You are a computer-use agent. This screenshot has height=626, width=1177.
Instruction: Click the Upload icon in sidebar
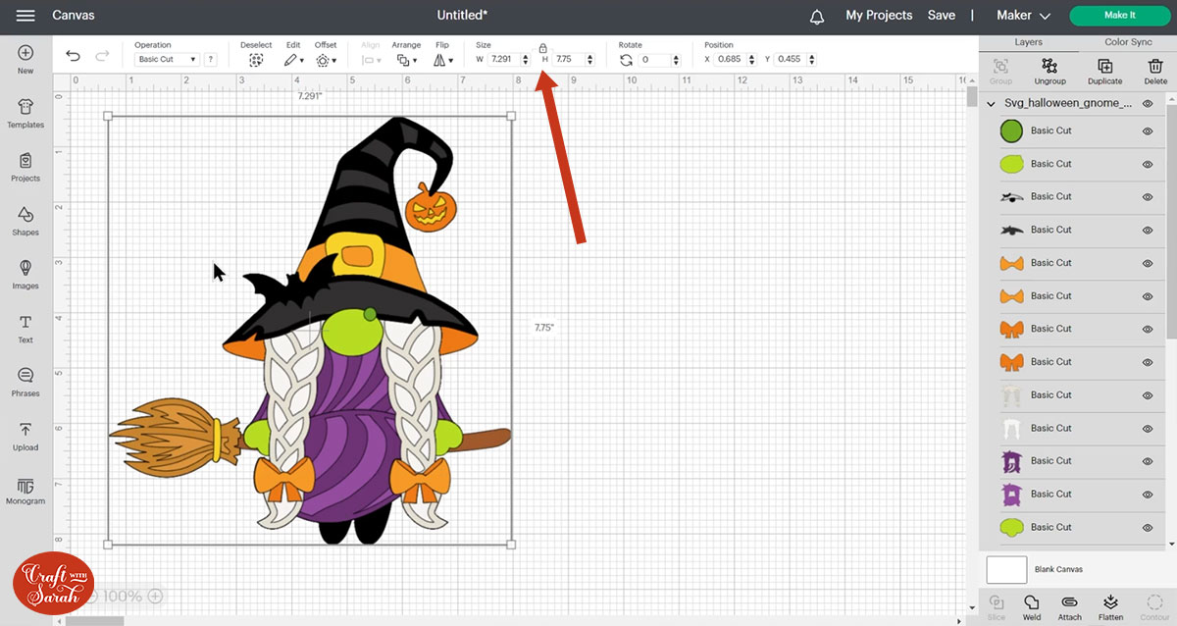pos(26,436)
